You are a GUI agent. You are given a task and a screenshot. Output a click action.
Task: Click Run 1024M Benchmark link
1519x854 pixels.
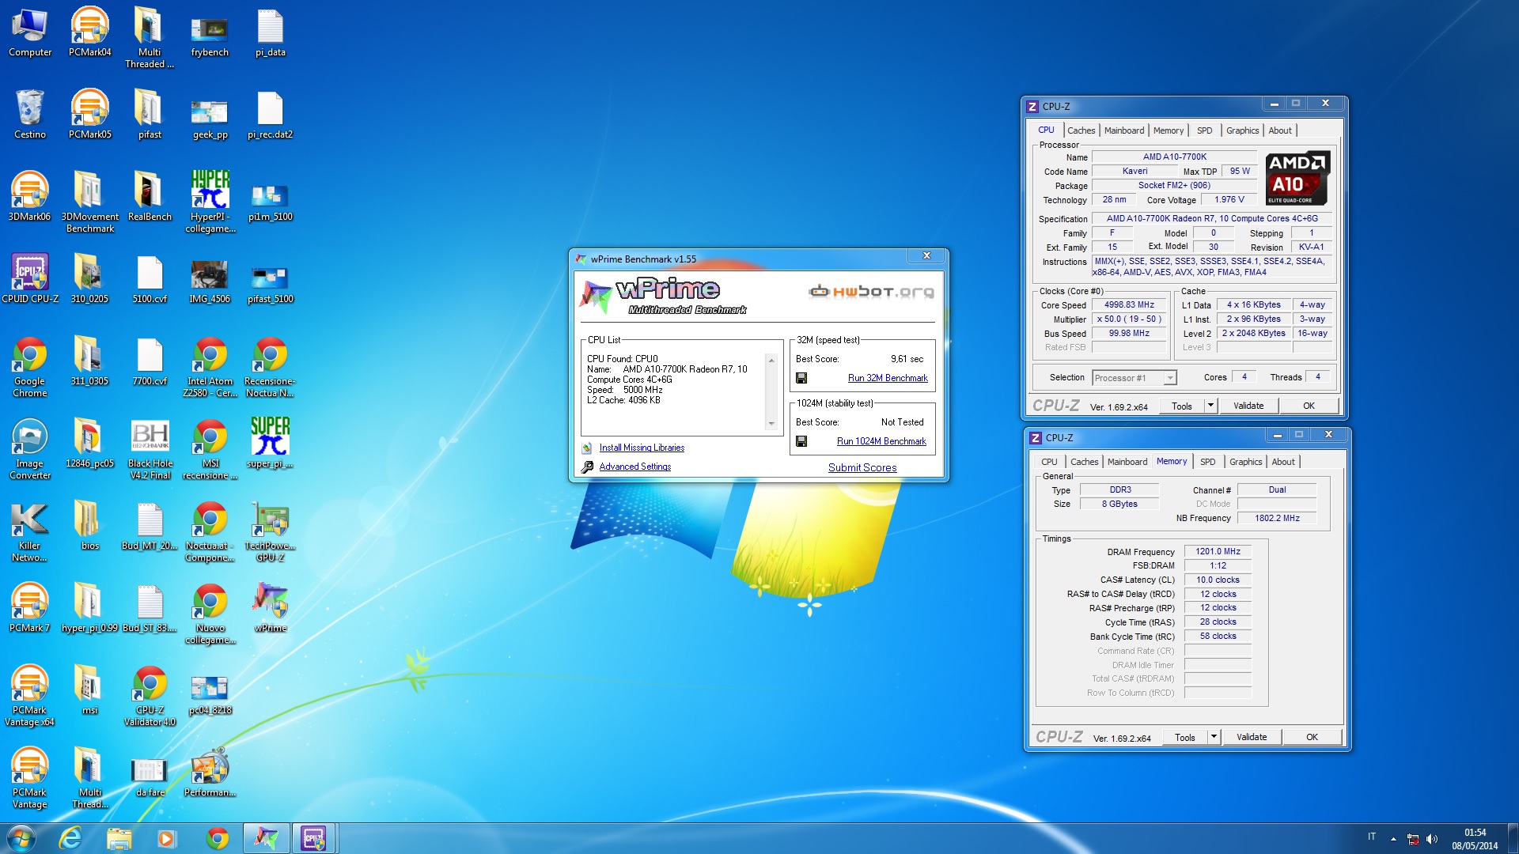[x=881, y=441]
